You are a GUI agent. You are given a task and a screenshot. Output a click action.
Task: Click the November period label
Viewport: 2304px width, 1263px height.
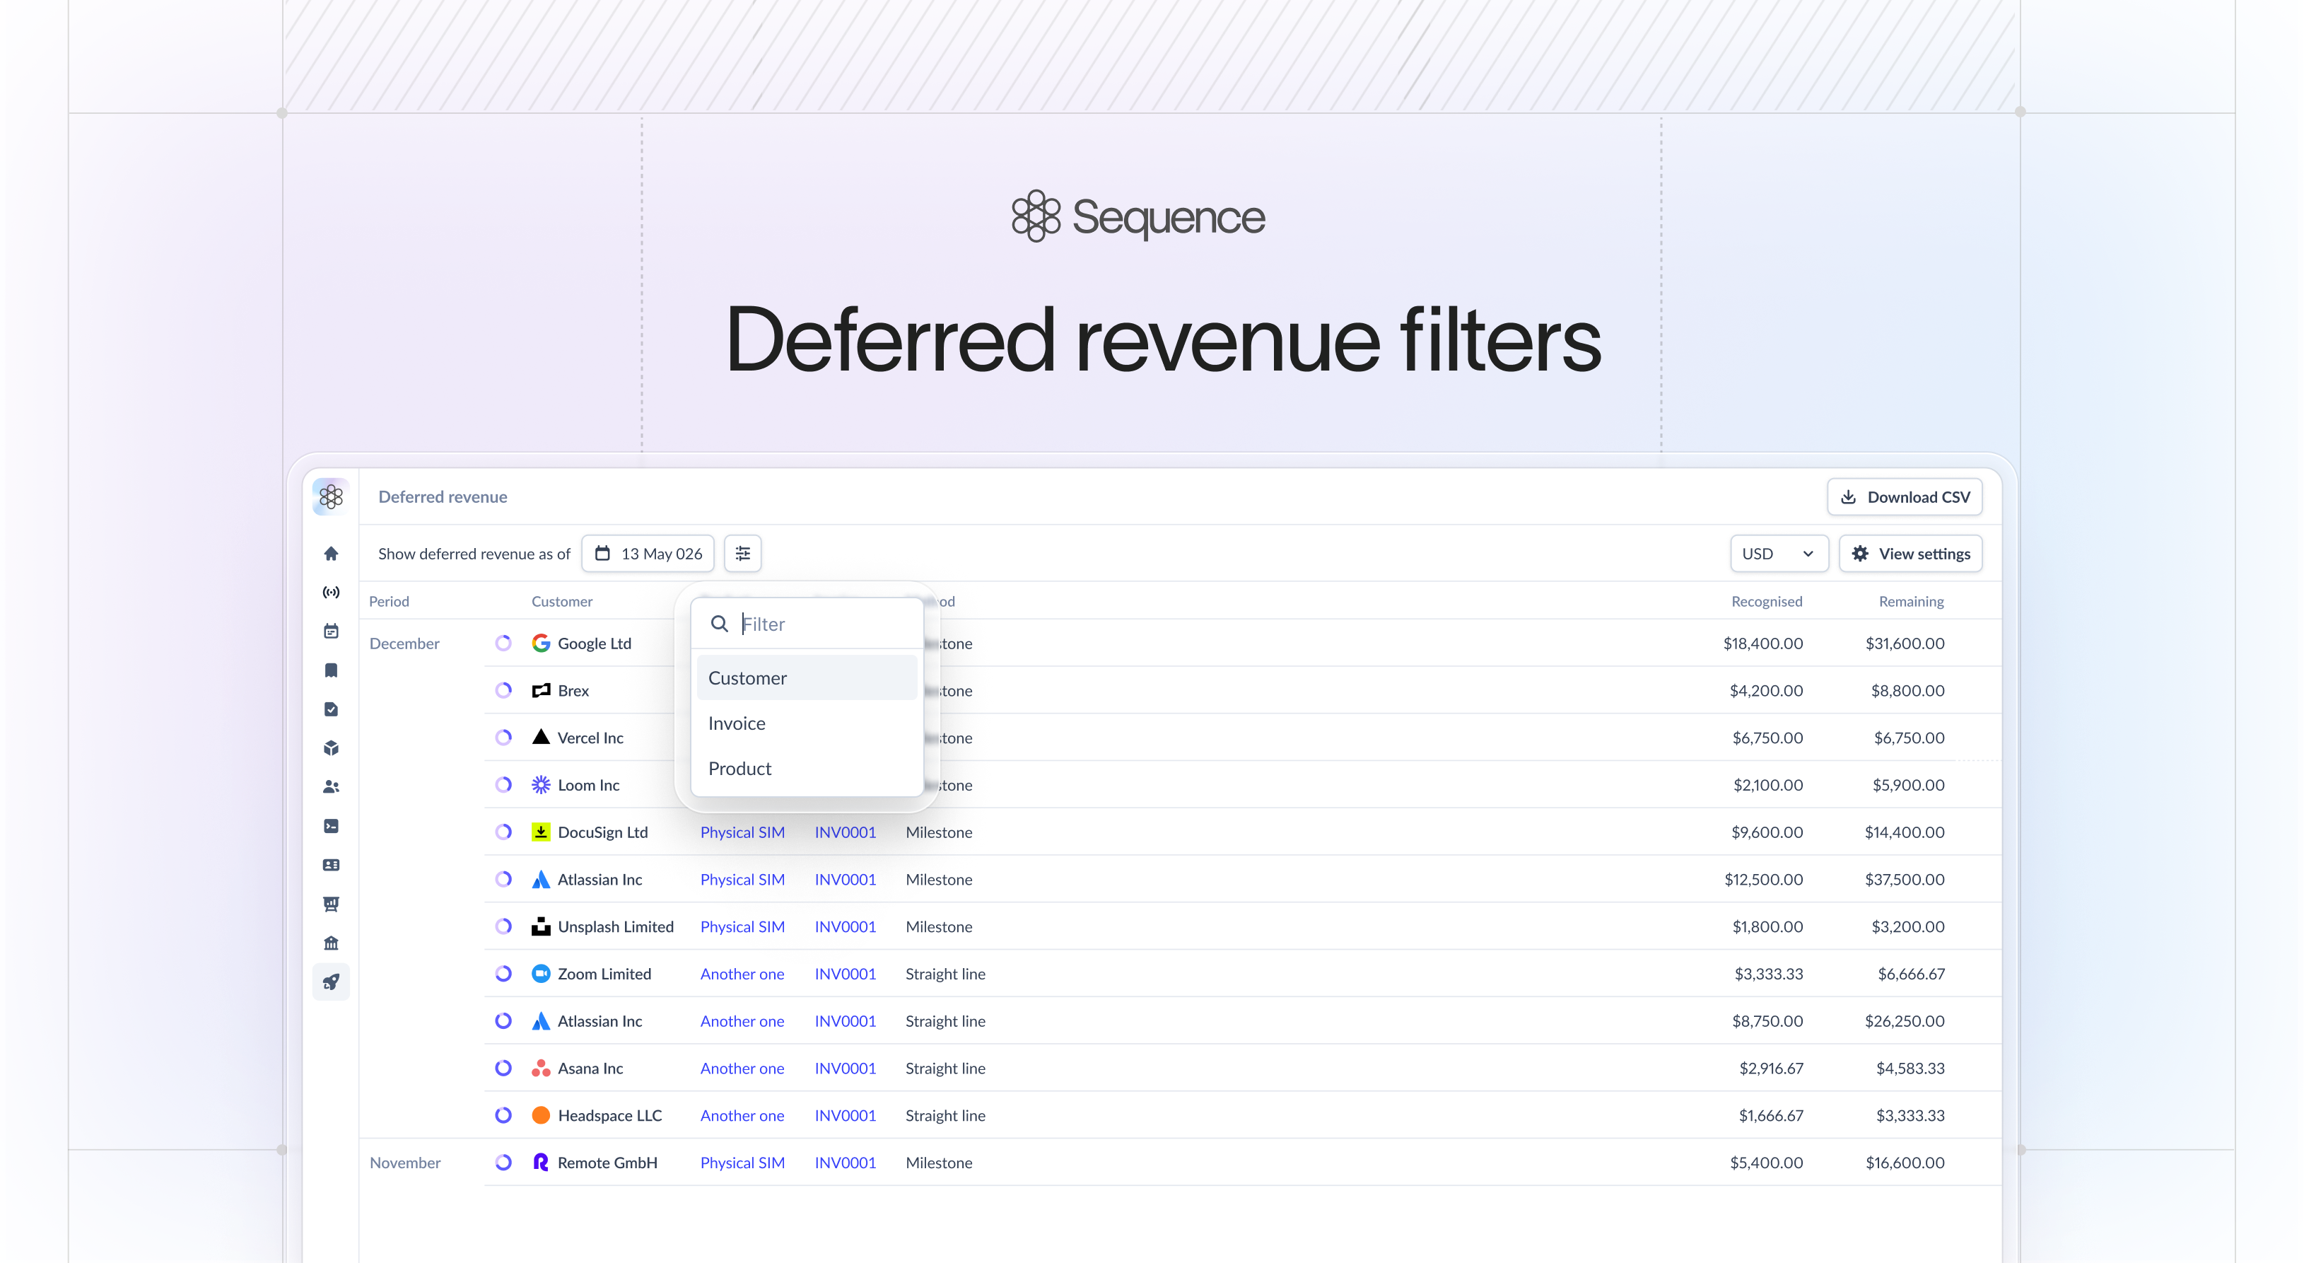(x=405, y=1163)
